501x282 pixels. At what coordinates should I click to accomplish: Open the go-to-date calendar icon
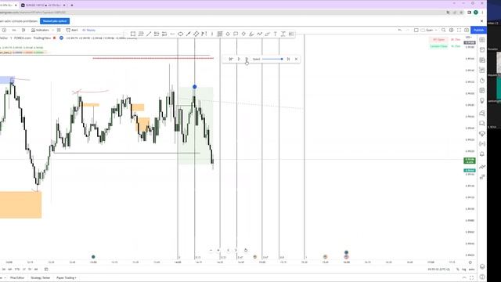46,269
